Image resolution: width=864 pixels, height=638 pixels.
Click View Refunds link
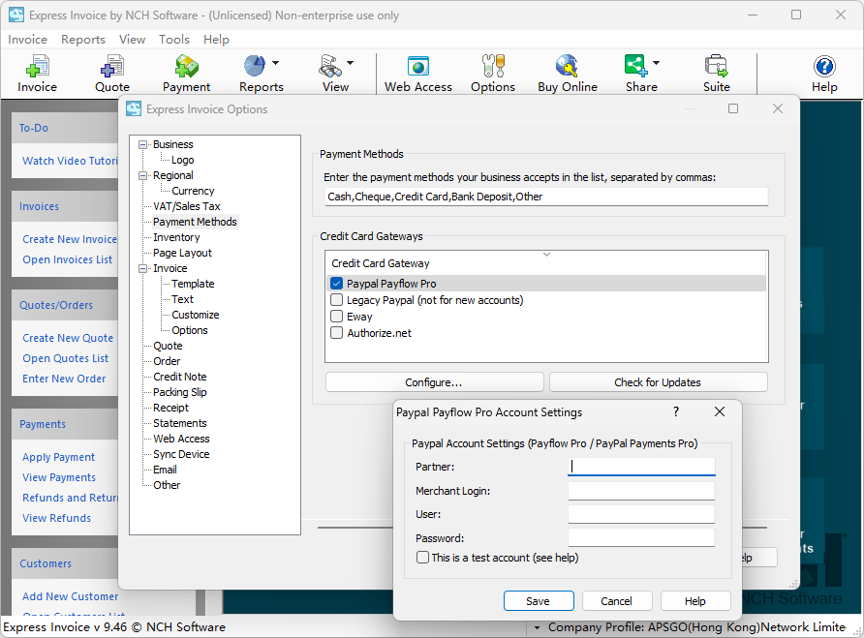coord(57,518)
